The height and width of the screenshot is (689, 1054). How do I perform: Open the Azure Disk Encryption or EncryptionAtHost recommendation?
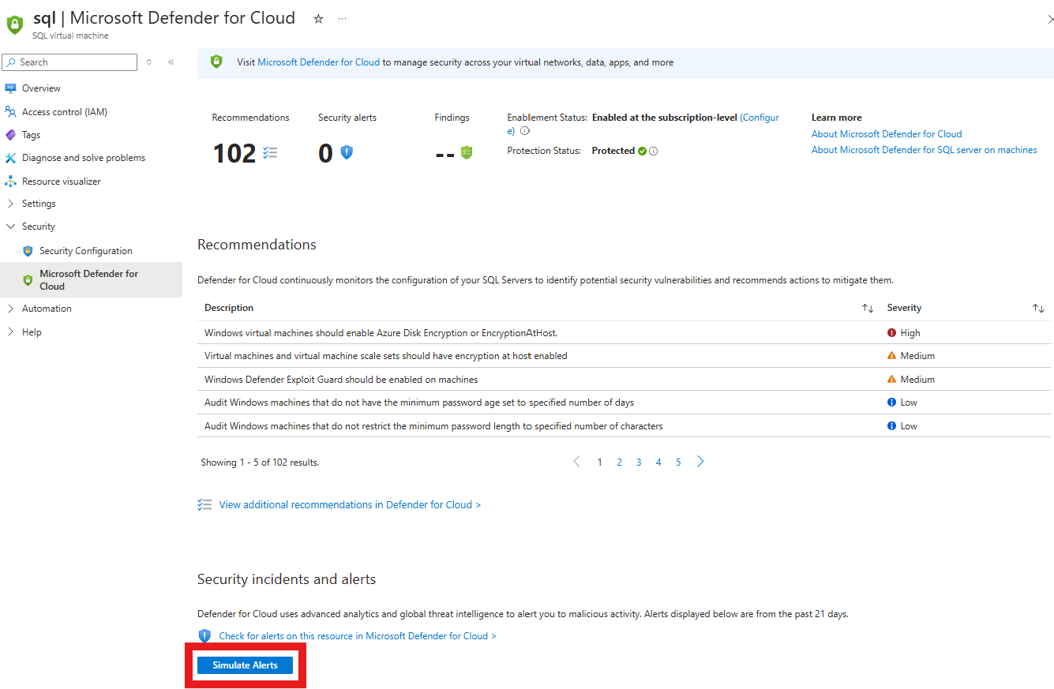click(381, 333)
